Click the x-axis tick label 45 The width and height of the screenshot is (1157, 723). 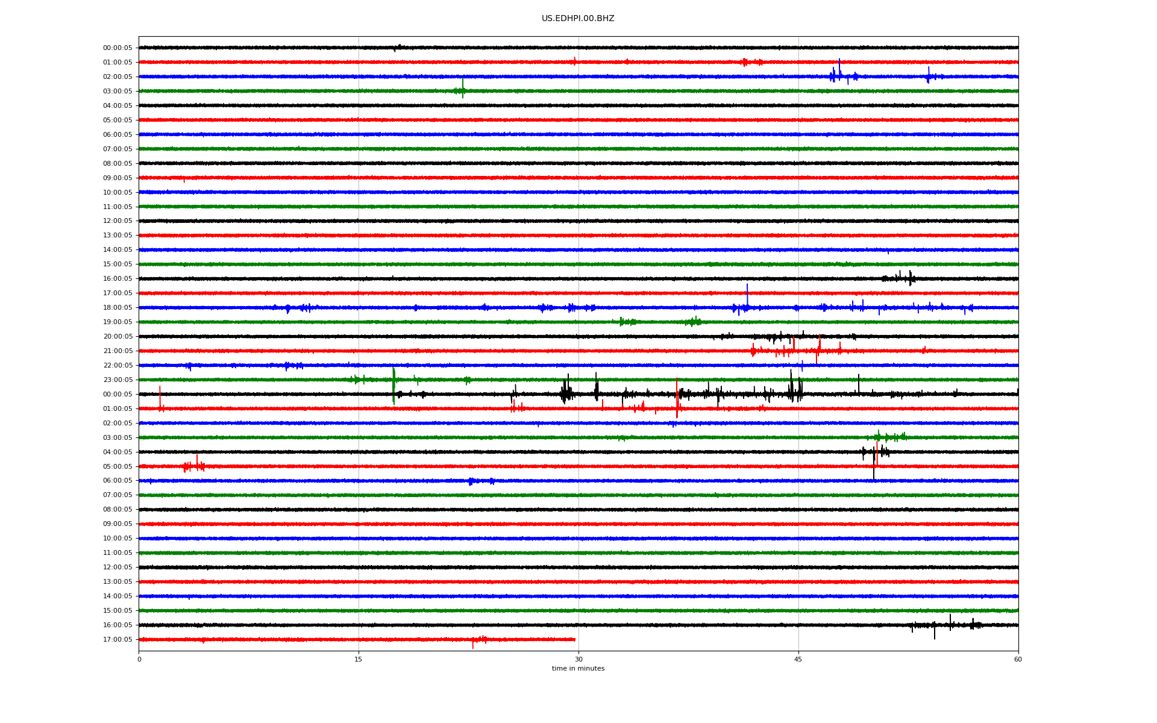(x=798, y=659)
